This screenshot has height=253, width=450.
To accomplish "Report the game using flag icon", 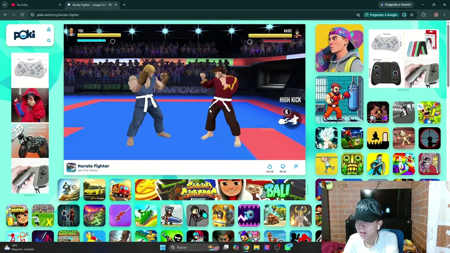I will 296,167.
